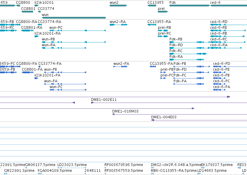Viewport: 247px width, 175px height.
Task: Click the prel-PC protein label
Action: [x=167, y=75]
